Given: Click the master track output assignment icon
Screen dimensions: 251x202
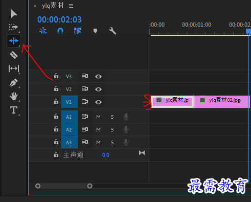Looking at the screenshot, I should (x=142, y=153).
